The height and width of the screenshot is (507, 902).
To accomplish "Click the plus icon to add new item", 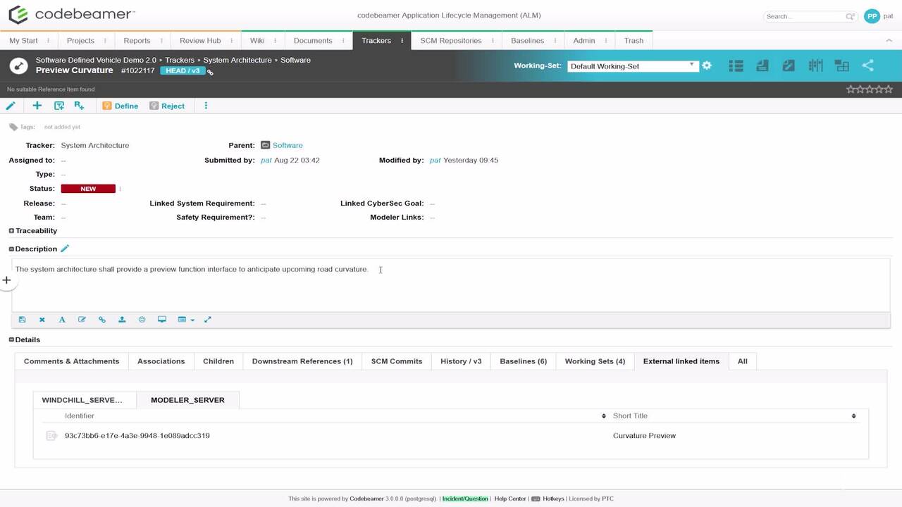I will pyautogui.click(x=37, y=106).
